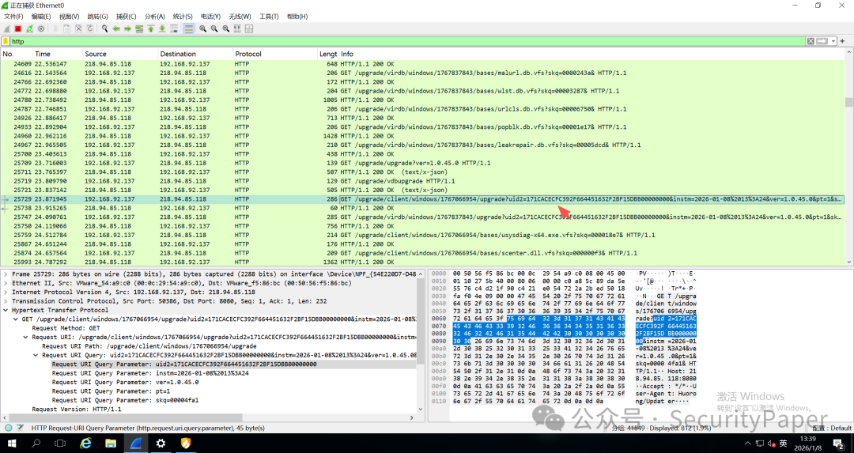Clear the display filter

pos(811,41)
